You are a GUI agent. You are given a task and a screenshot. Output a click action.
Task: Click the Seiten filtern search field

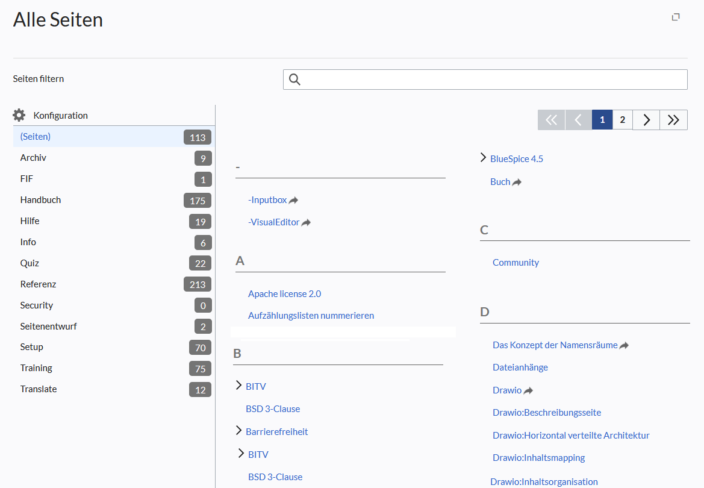(485, 80)
